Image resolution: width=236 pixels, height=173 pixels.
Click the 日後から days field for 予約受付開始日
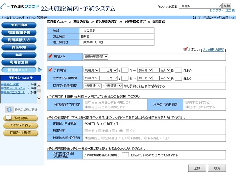pyautogui.click(x=125, y=155)
